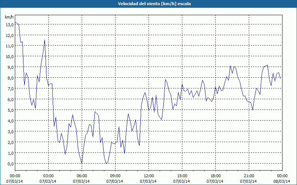This screenshot has height=185, width=297.
Task: Click the 21:00 time label
Action: (249, 176)
